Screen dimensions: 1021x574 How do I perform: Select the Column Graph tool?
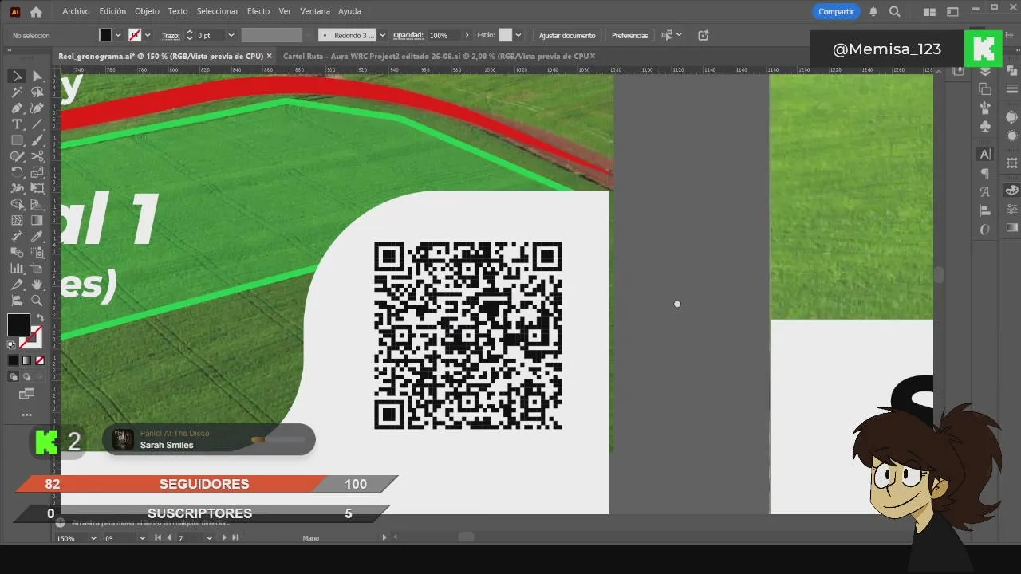pyautogui.click(x=17, y=269)
